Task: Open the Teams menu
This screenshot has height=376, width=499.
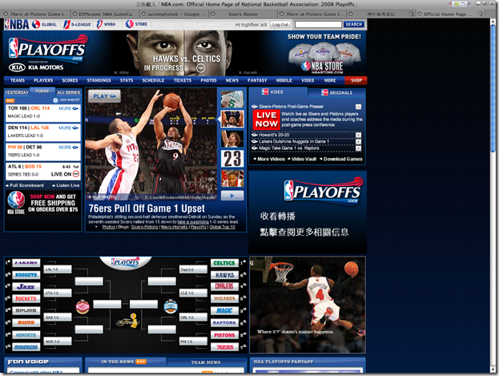Action: point(18,80)
